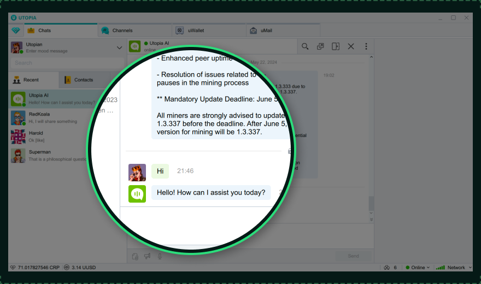Click the 21:46 message timestamp
Screen dimensions: 481x284
point(185,171)
